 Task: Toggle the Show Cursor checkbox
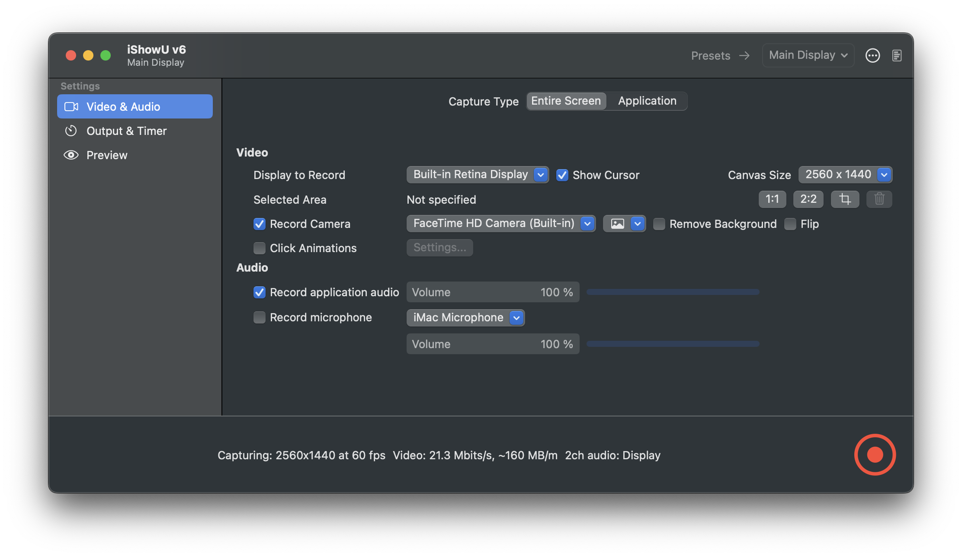point(562,175)
